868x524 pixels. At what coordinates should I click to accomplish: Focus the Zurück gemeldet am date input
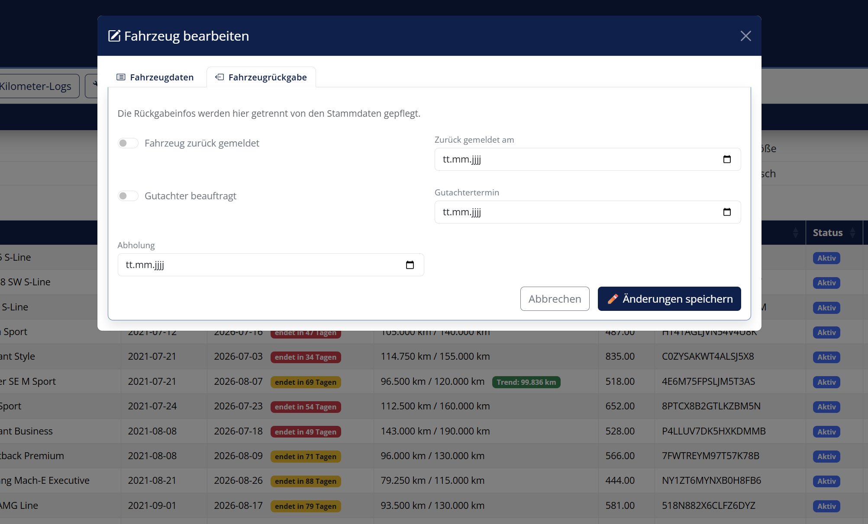588,160
